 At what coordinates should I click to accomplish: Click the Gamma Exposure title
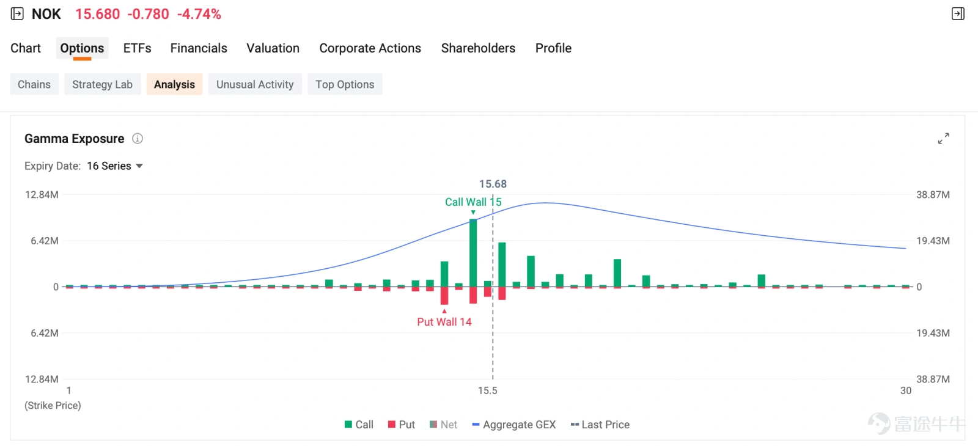click(x=75, y=139)
